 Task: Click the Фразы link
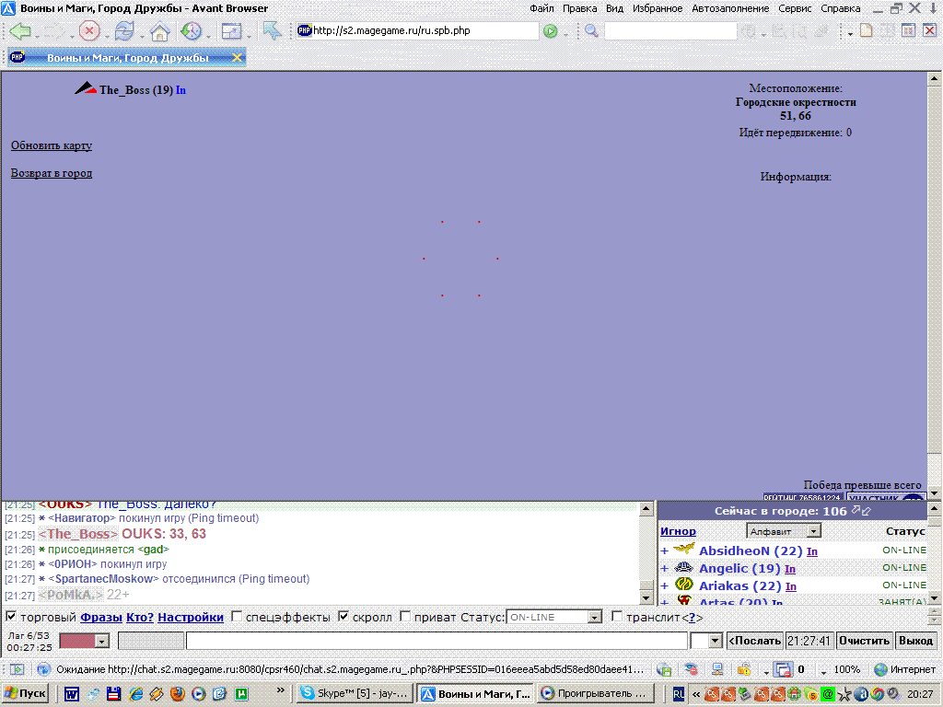pyautogui.click(x=101, y=618)
